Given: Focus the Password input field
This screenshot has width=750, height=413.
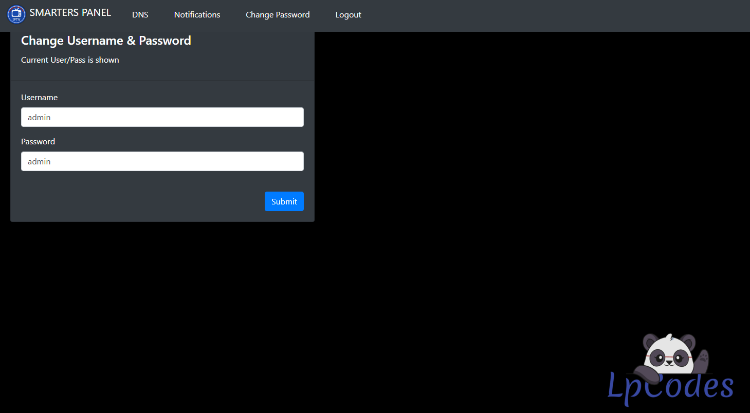Looking at the screenshot, I should click(x=162, y=161).
